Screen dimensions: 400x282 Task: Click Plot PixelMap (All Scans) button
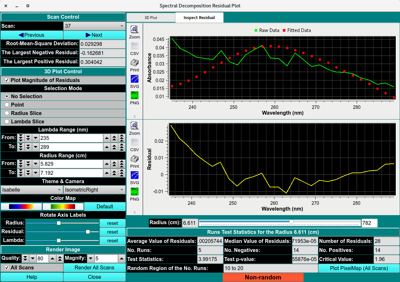pyautogui.click(x=359, y=268)
